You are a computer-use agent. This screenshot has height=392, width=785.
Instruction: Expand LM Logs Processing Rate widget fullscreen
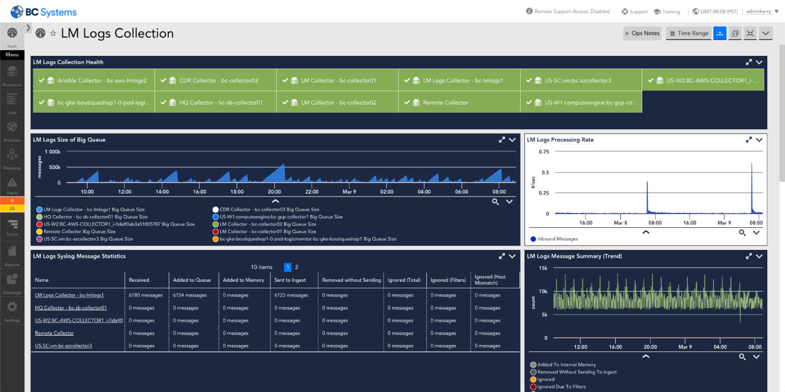[x=749, y=140]
